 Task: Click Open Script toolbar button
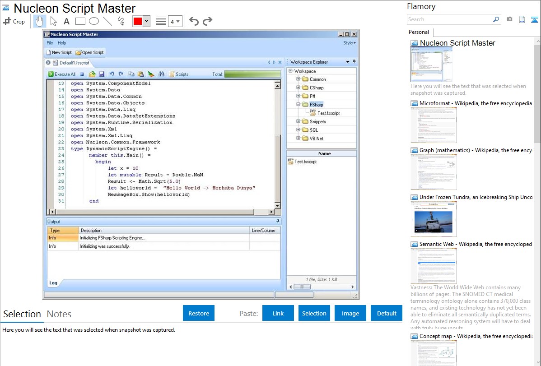tap(90, 52)
